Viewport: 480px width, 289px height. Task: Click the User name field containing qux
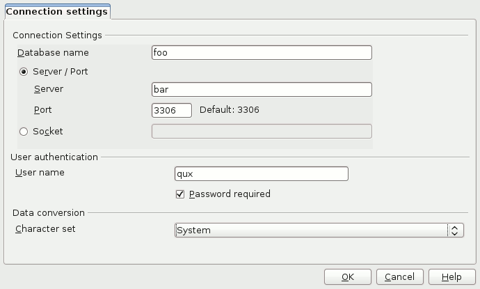(x=261, y=174)
